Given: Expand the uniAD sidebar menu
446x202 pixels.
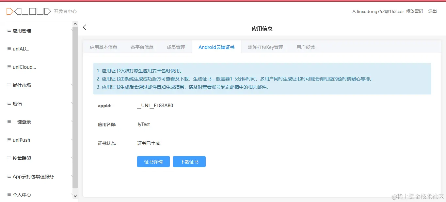Looking at the screenshot, I should 36,49.
